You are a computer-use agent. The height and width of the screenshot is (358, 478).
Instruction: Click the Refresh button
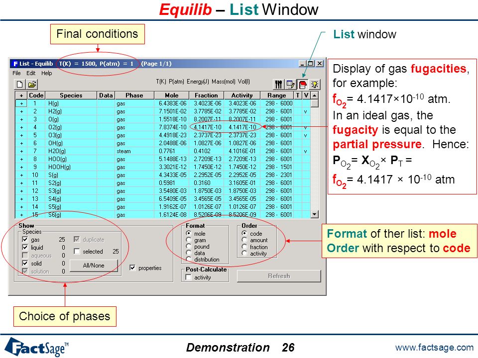tap(279, 276)
